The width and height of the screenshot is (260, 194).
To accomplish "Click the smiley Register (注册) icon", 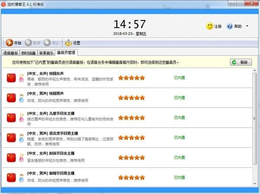I will coord(209,26).
